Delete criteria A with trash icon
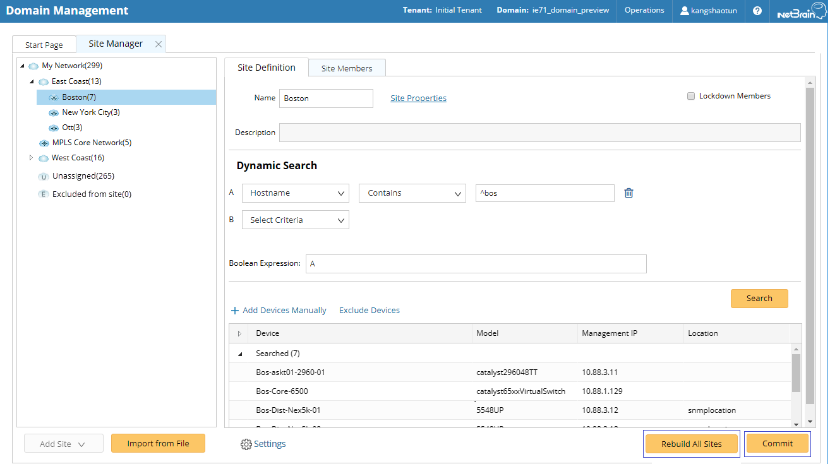Viewport: 830px width, 464px height. 629,193
